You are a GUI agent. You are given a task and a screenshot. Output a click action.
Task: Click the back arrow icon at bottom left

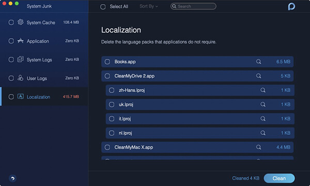click(12, 178)
